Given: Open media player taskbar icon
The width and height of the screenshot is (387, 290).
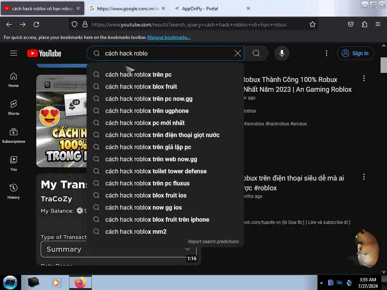Looking at the screenshot, I should pos(56,282).
